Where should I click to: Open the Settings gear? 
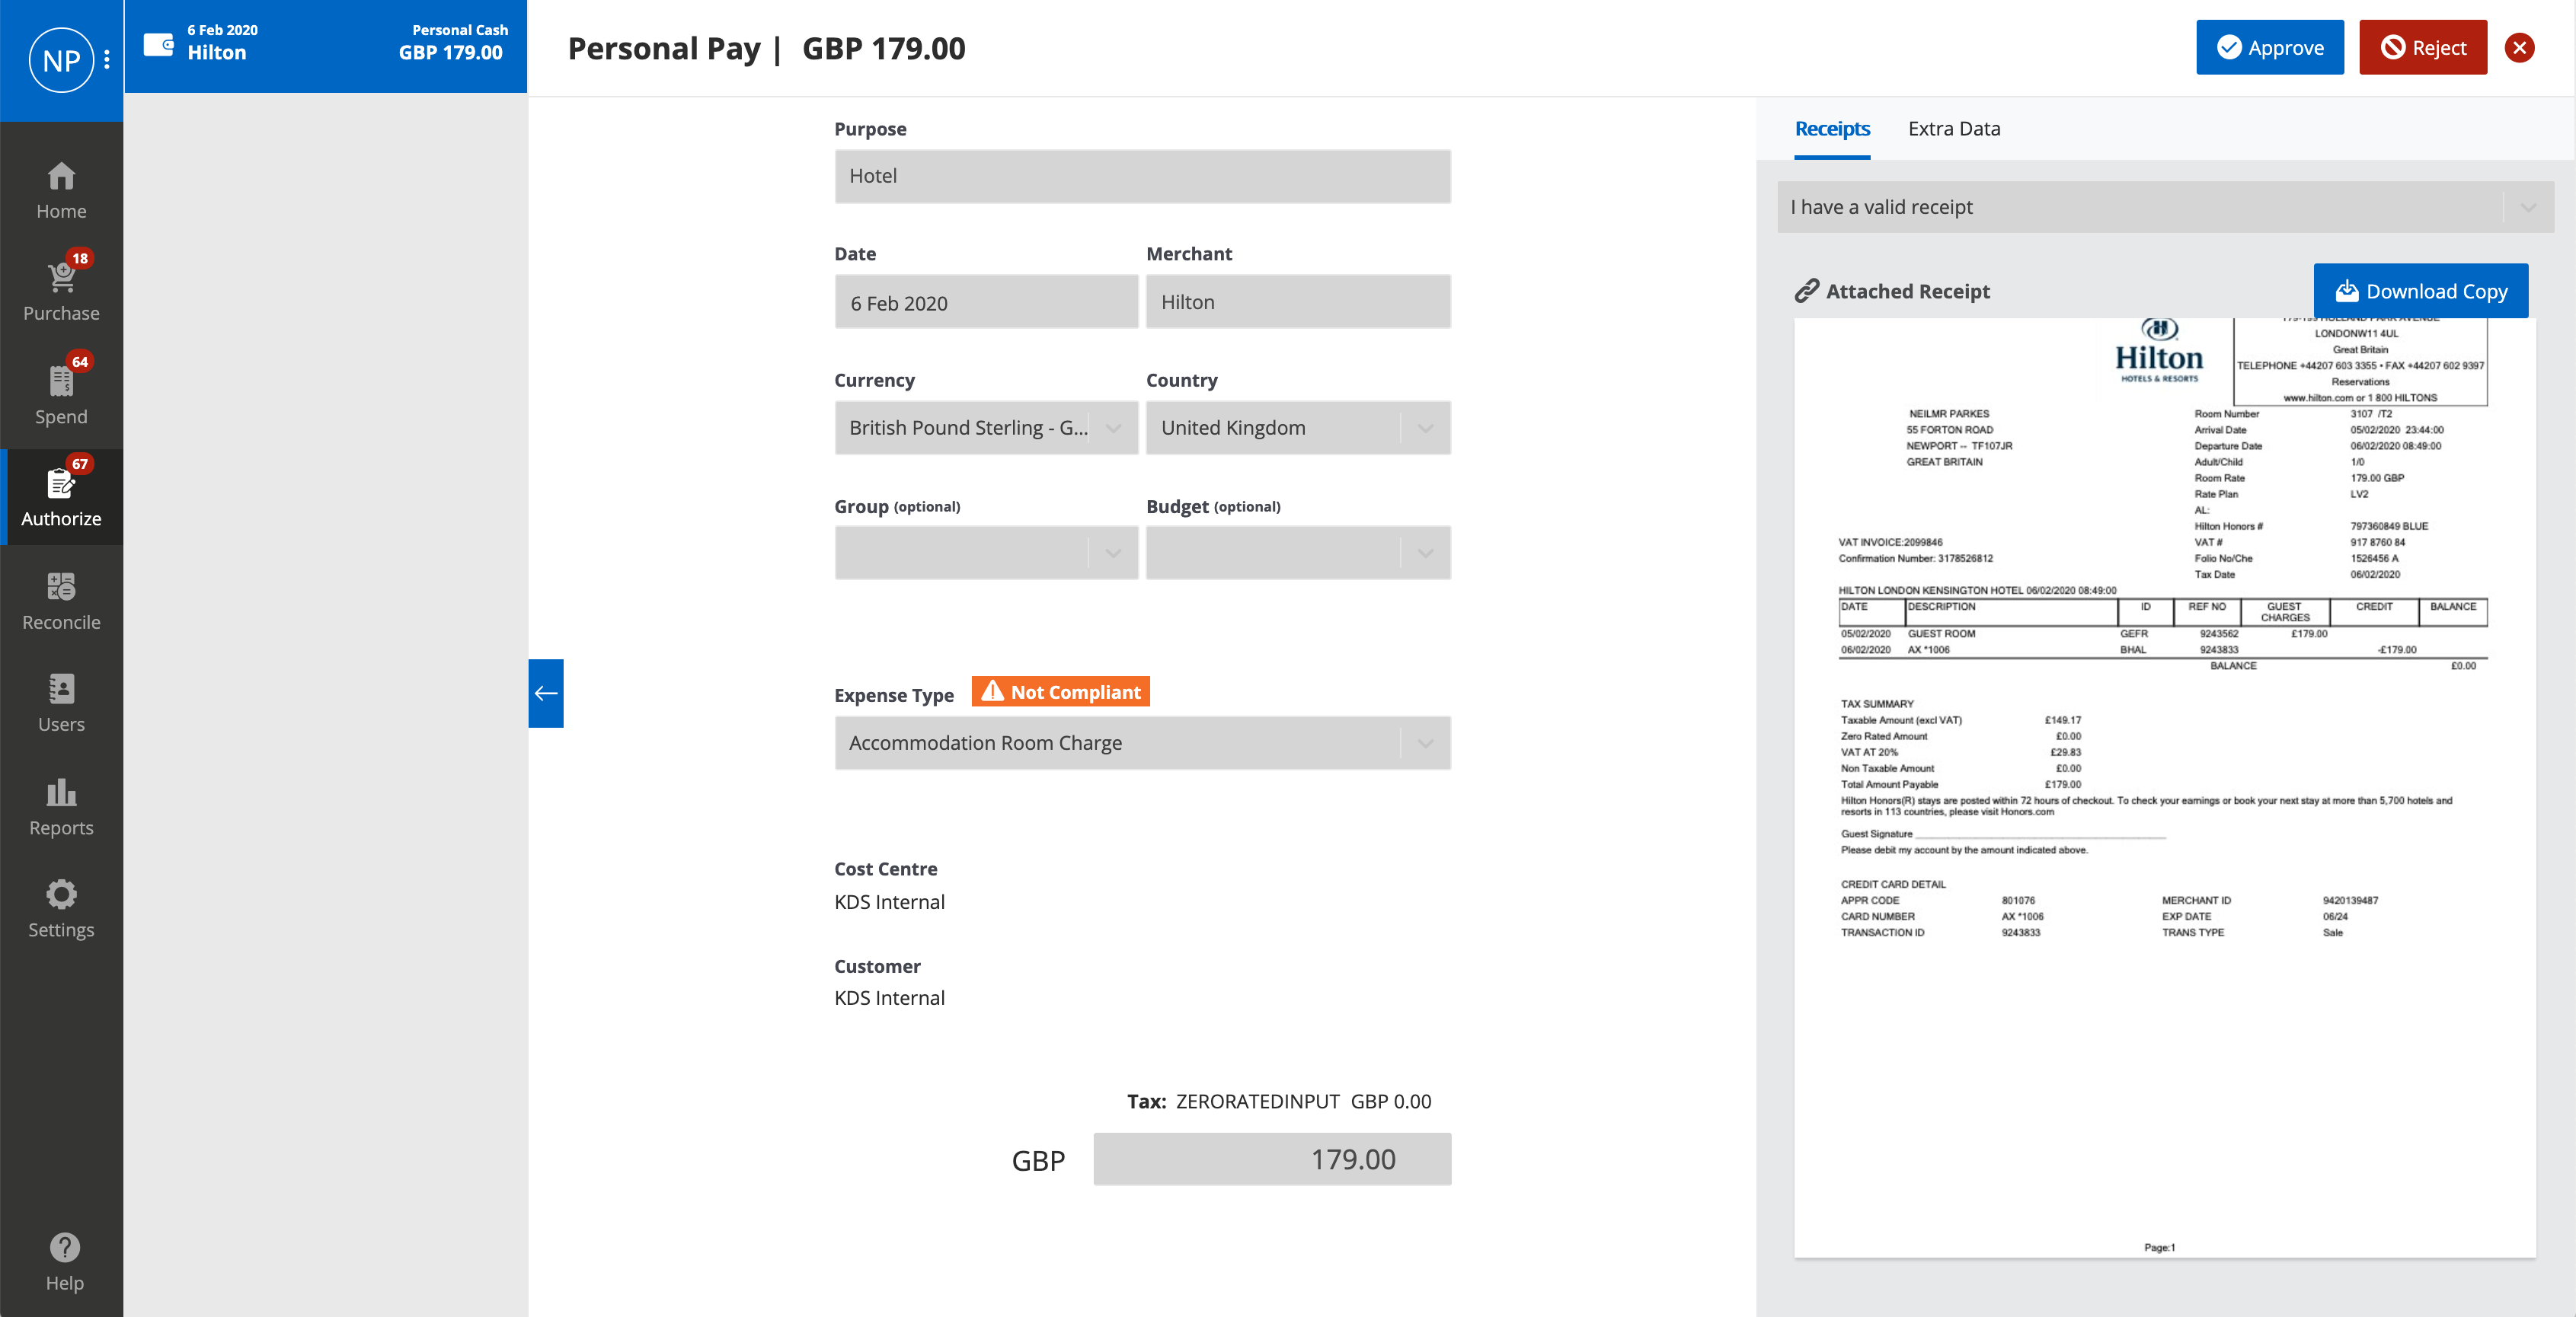coord(61,894)
